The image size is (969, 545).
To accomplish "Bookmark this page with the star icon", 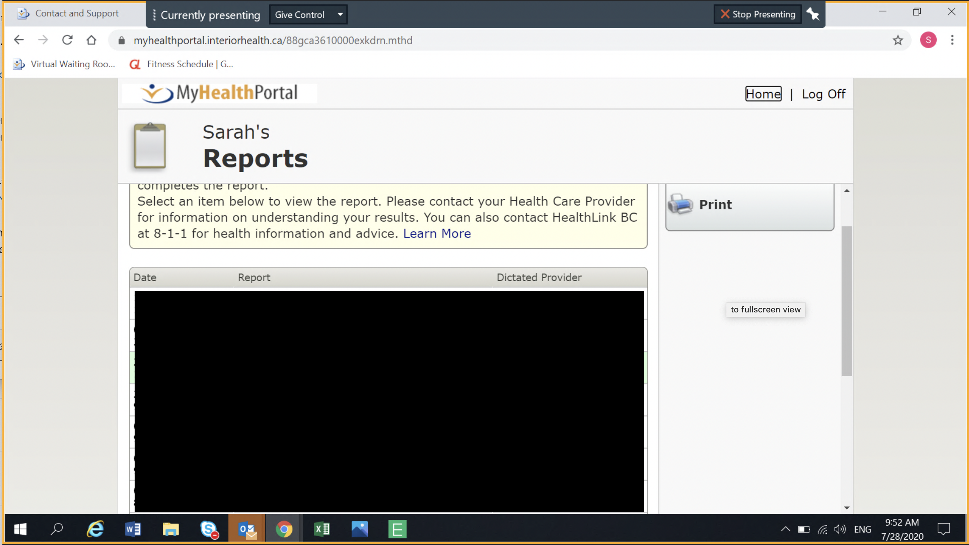I will [898, 40].
